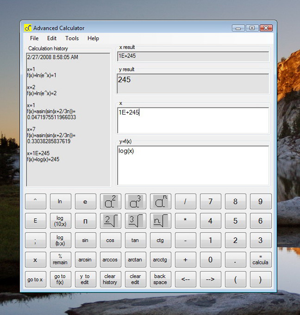Image resolution: width=300 pixels, height=315 pixels.
Task: Insert the cos function
Action: [x=110, y=240]
